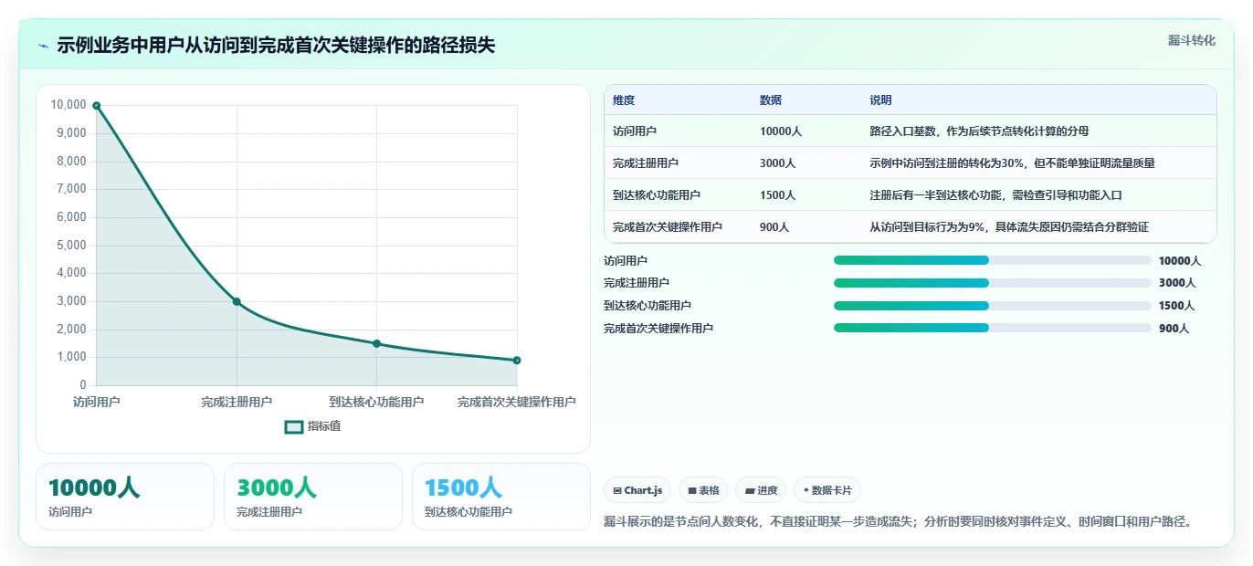Click the 10000人 summary card

(x=125, y=497)
